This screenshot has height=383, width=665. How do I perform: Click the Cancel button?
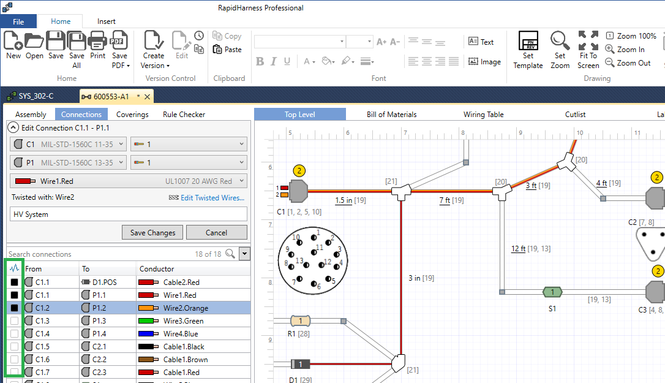(216, 233)
